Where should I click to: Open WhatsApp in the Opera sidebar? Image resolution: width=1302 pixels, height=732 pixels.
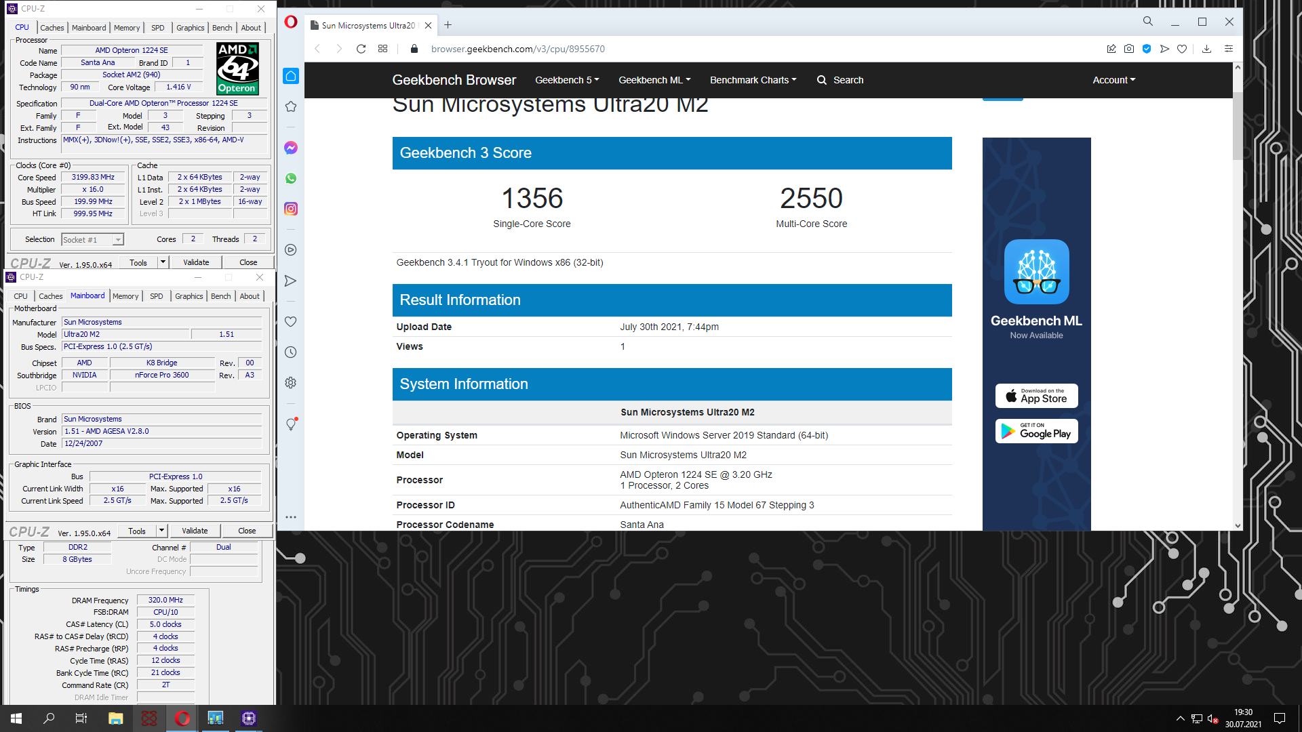click(291, 178)
